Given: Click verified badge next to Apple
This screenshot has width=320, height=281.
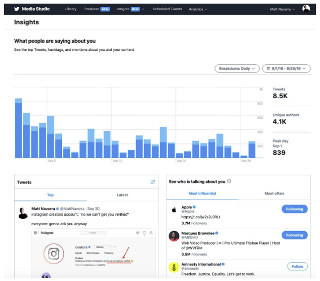Looking at the screenshot, I should [194, 207].
